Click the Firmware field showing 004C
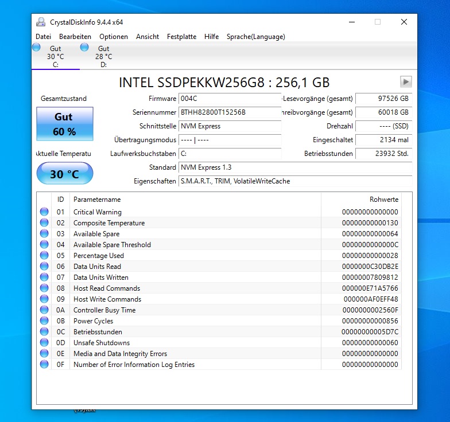The height and width of the screenshot is (422, 450). pyautogui.click(x=230, y=99)
